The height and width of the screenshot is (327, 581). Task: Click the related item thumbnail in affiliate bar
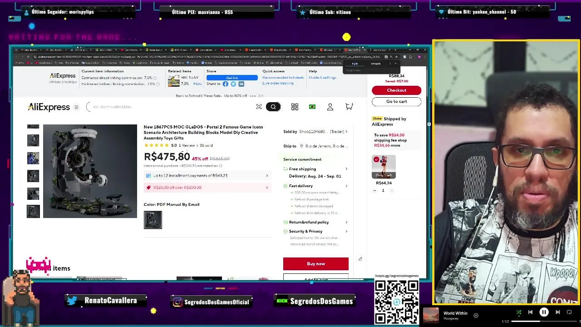click(x=173, y=81)
